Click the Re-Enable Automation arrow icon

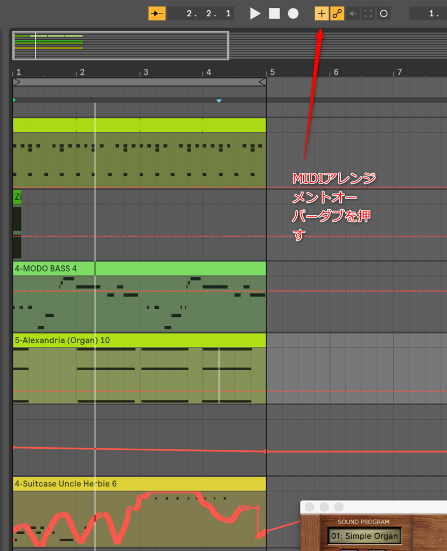point(353,13)
